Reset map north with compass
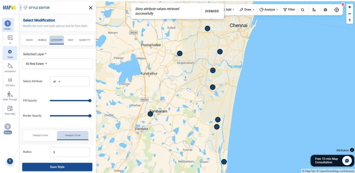 pyautogui.click(x=350, y=20)
